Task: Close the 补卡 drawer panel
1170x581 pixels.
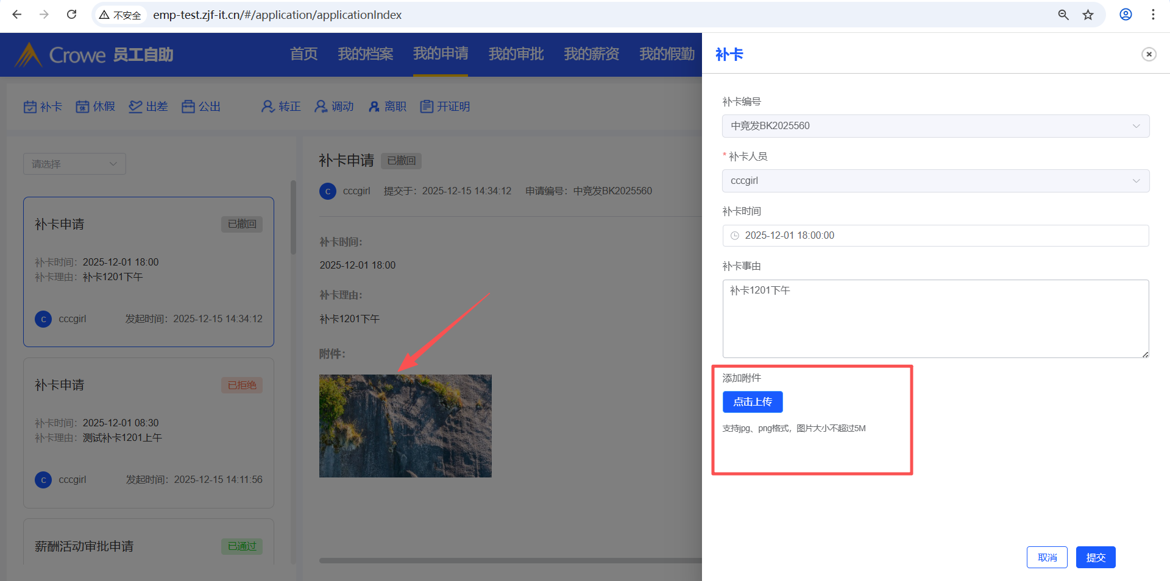Action: [x=1149, y=54]
